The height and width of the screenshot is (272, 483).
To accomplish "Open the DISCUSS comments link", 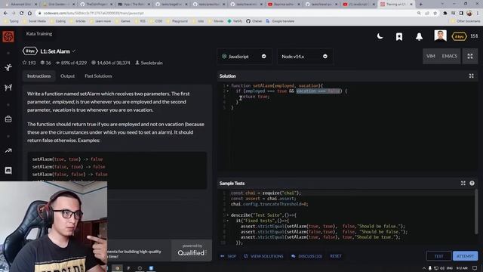I will pos(306,256).
